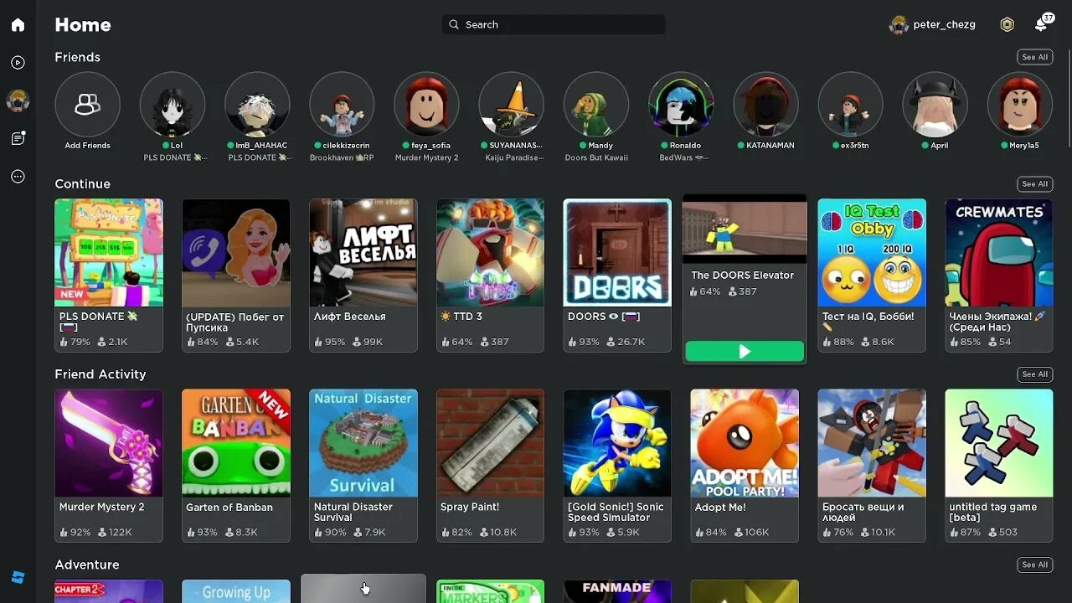Open the avatar icon in left sidebar

18,100
